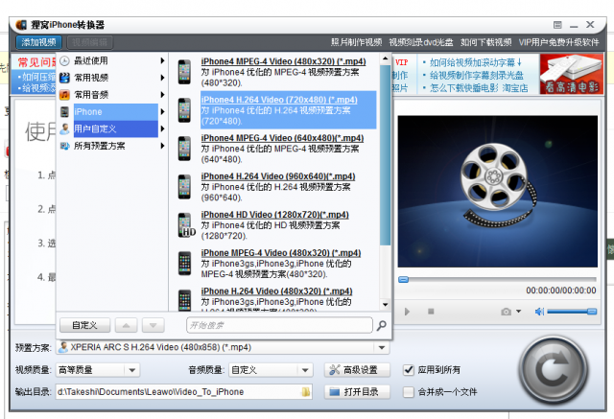Viewport: 614px width, 419px height.
Task: Move preset up with up arrow button
Action: (126, 325)
